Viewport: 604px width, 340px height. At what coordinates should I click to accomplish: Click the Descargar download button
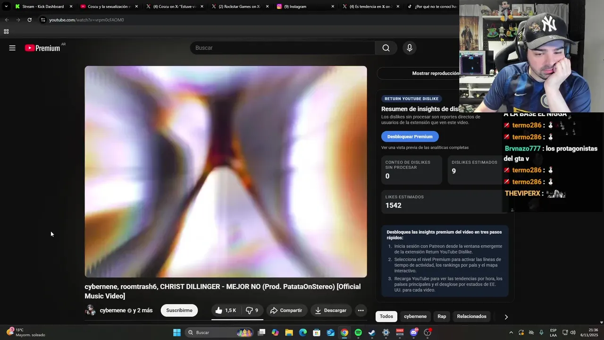tap(331, 310)
